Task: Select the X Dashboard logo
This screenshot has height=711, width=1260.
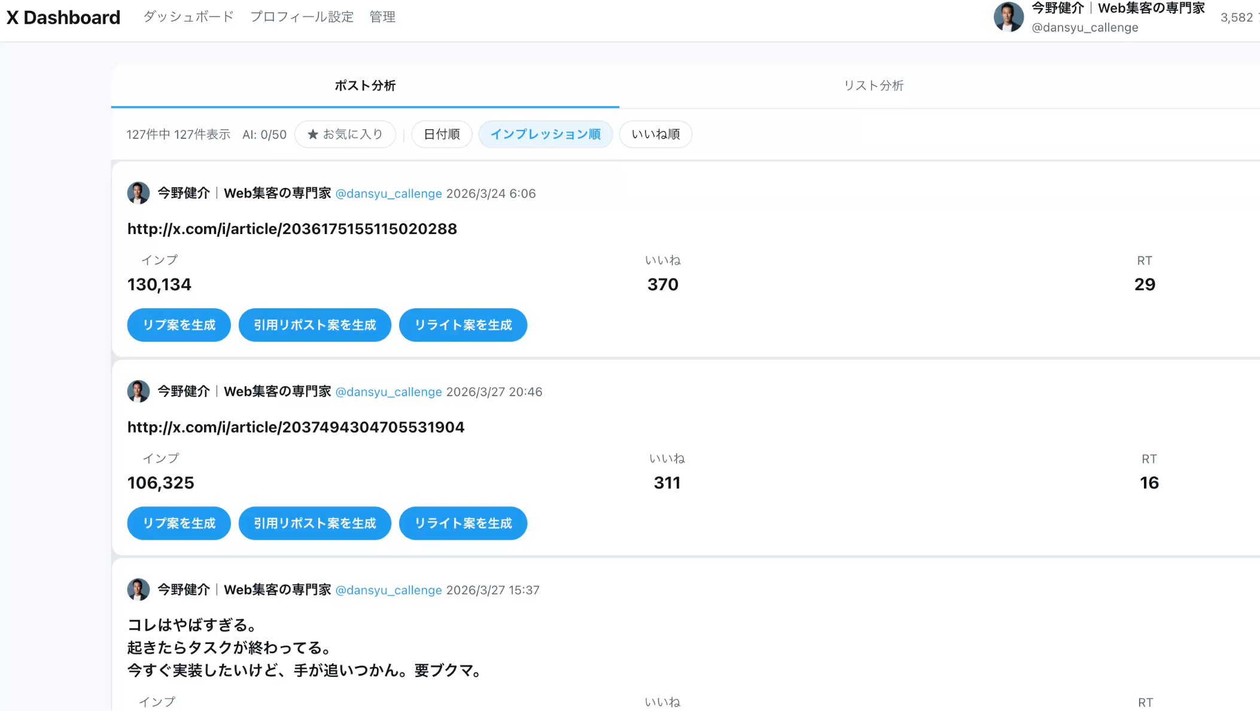Action: [x=62, y=17]
